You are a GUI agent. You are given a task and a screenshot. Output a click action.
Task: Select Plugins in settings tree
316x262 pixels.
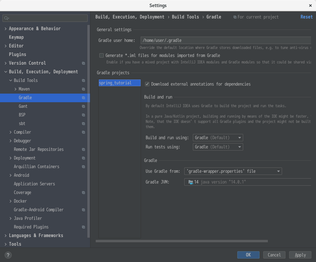coord(18,54)
